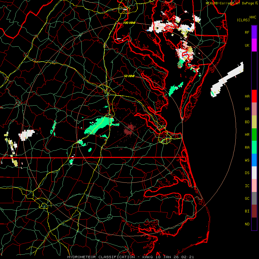The image size is (259, 259).
Task: Click the blue WS legend swatch
Action: tap(254, 160)
